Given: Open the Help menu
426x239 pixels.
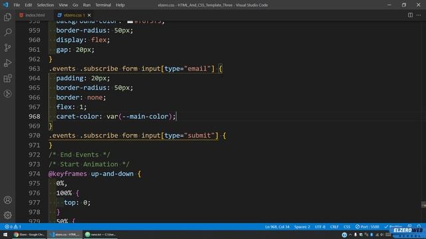Looking at the screenshot, I should pos(120,5).
